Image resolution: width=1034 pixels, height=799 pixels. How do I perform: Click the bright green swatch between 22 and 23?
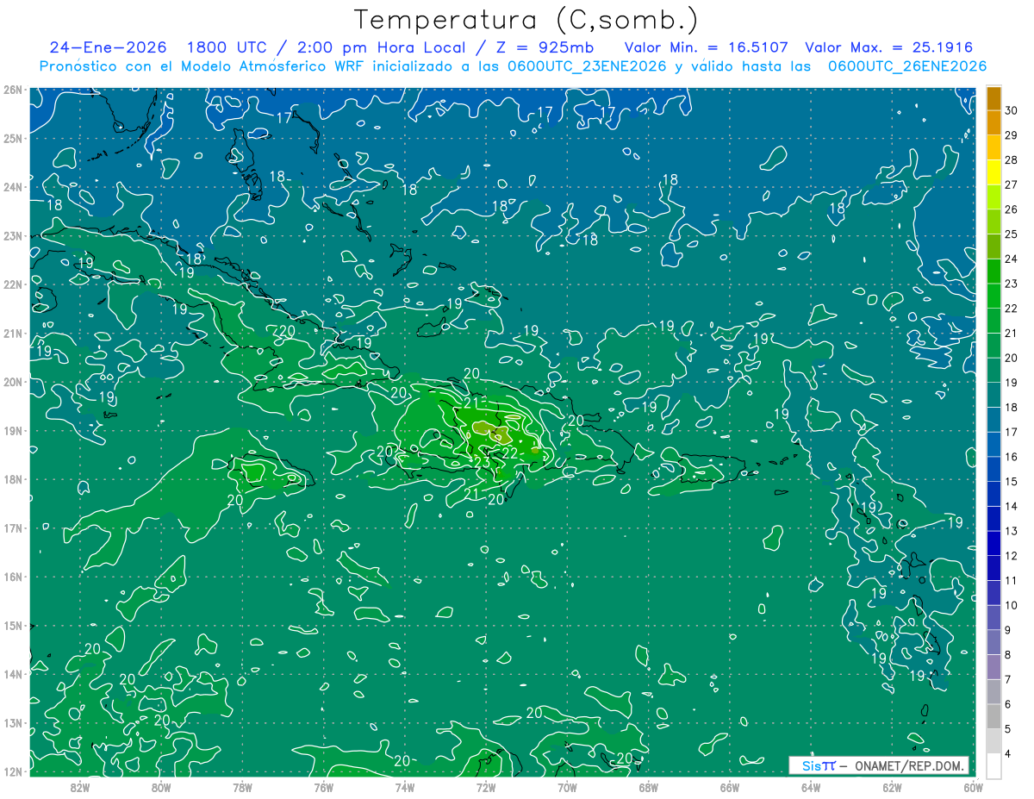pyautogui.click(x=994, y=296)
